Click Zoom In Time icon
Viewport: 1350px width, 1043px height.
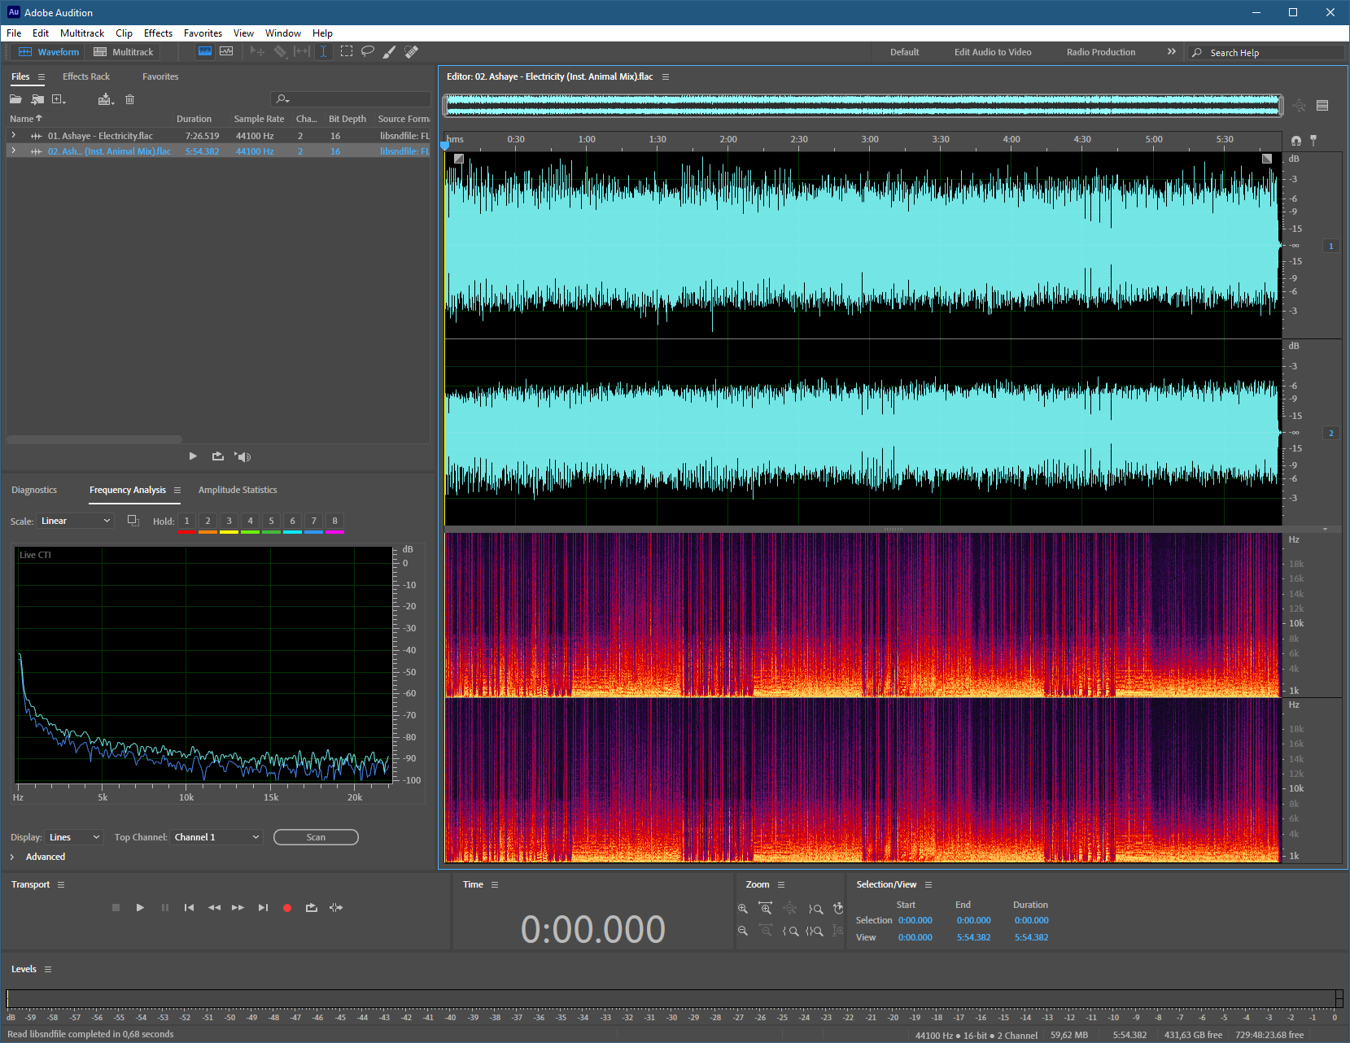tap(765, 908)
